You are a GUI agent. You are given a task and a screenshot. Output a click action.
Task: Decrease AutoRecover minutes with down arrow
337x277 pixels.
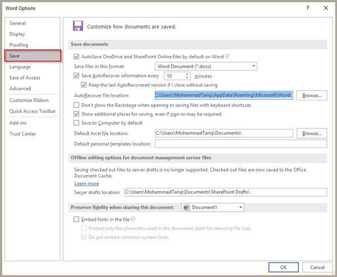coord(187,78)
